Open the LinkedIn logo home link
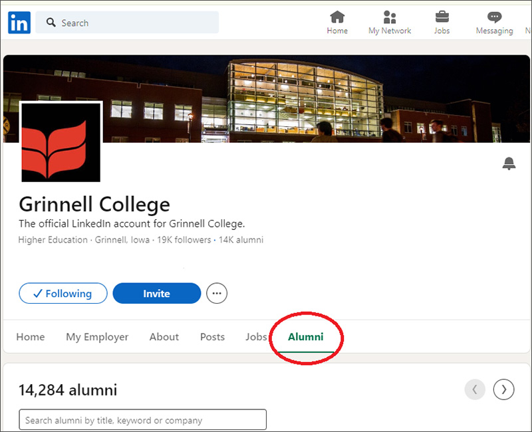Viewport: 532px width, 432px height. (x=19, y=23)
